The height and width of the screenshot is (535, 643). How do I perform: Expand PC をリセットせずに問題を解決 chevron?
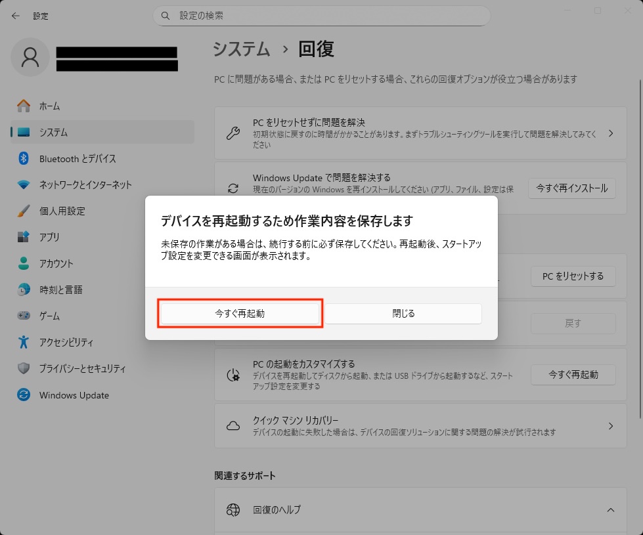click(610, 133)
